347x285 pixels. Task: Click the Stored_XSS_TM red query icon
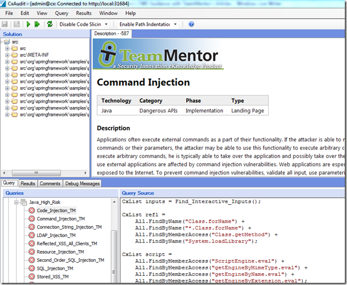pyautogui.click(x=32, y=276)
